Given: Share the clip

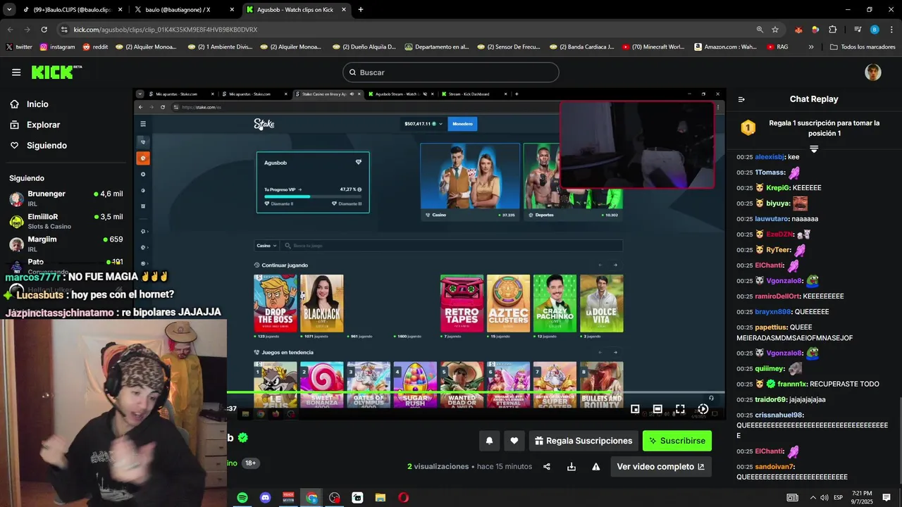Looking at the screenshot, I should pyautogui.click(x=547, y=467).
